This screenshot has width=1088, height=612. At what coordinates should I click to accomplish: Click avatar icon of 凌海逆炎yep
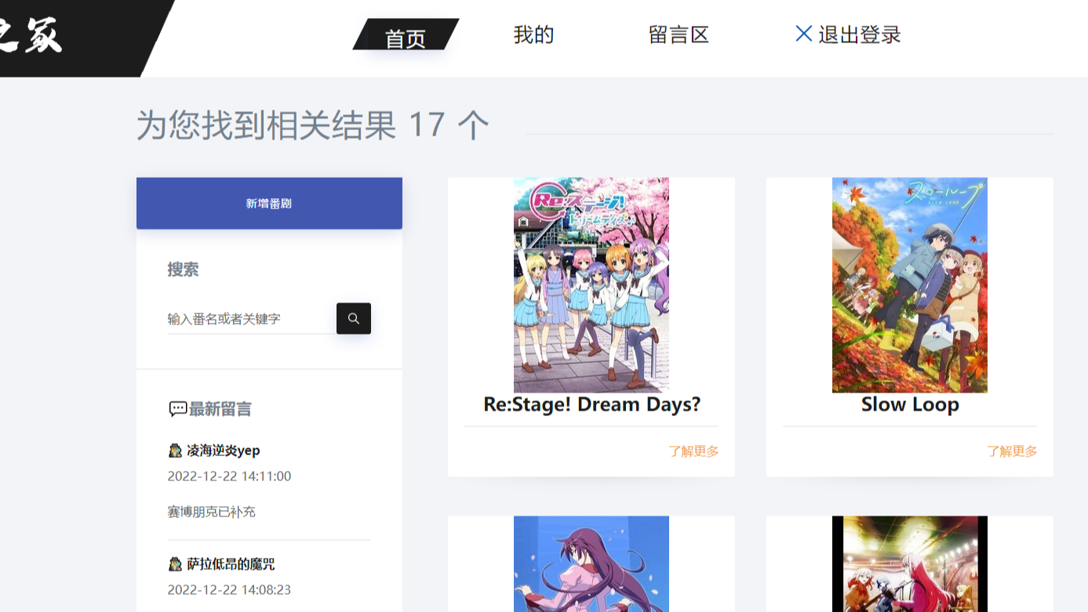pyautogui.click(x=175, y=451)
